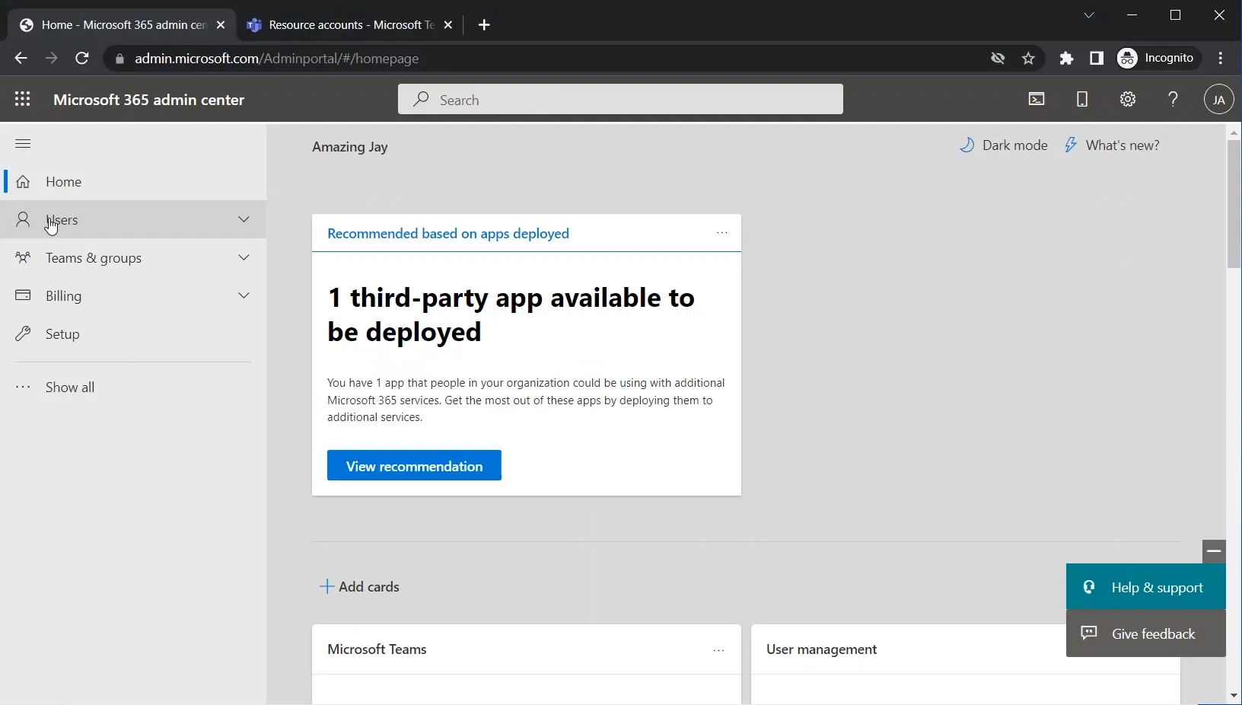
Task: Expand the Billing section chevron
Action: [x=244, y=296]
